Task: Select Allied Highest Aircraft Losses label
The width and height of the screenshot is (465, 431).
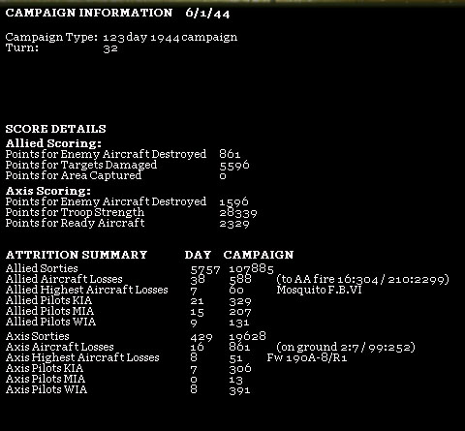Action: click(x=86, y=290)
